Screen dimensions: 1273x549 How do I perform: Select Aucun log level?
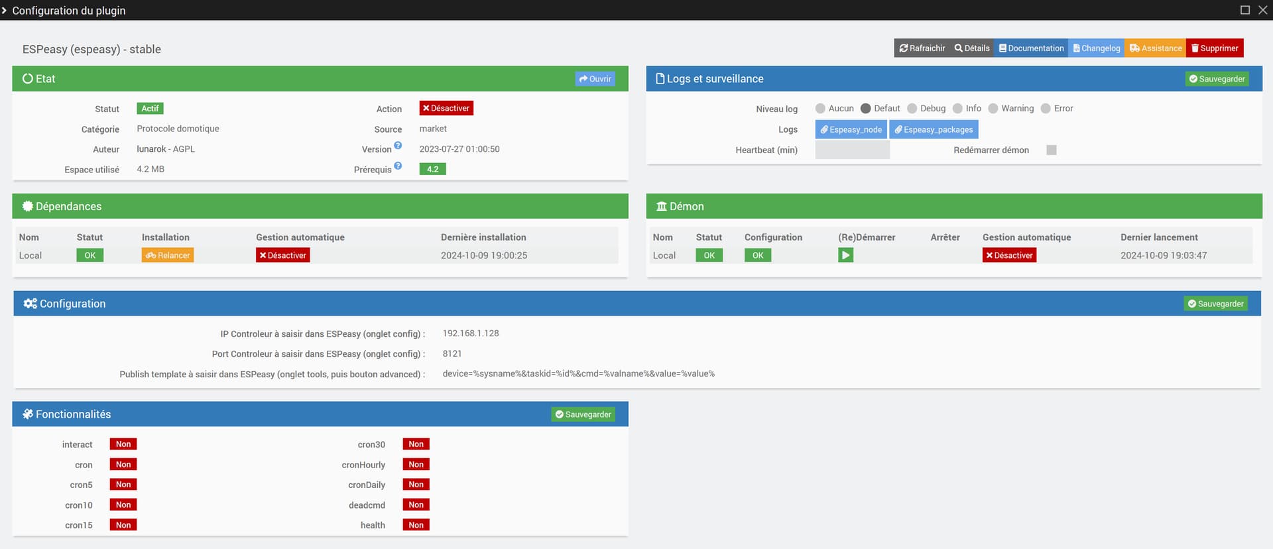tap(820, 108)
